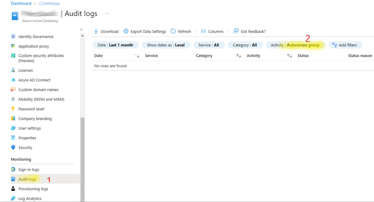This screenshot has width=374, height=202.
Task: Open the Date: Last 1 month filter
Action: click(x=115, y=45)
